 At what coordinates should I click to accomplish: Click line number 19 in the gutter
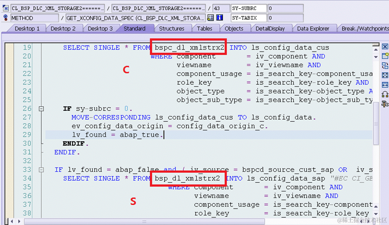coord(27,47)
